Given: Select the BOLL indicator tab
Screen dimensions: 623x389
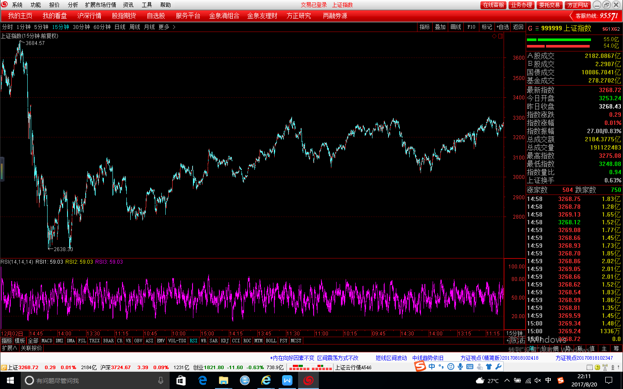Looking at the screenshot, I should pyautogui.click(x=271, y=341).
